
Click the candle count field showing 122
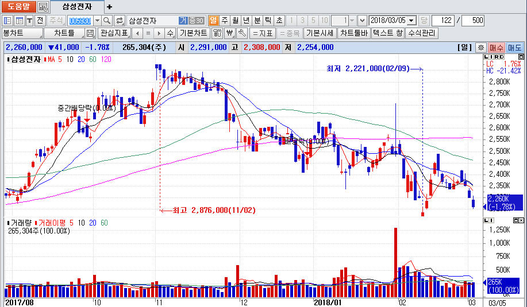click(x=443, y=21)
